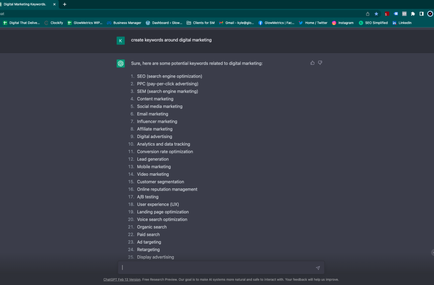
Task: Focus the chat message input field
Action: [216, 268]
